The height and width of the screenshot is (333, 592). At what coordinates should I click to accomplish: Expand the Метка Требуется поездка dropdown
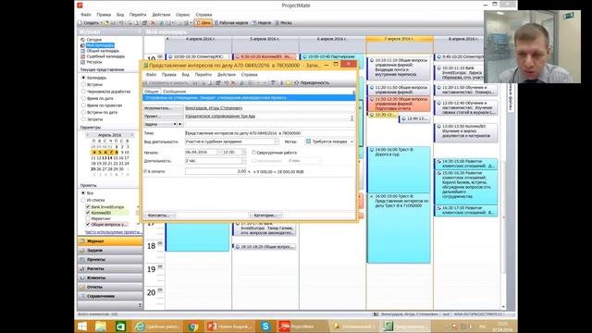pyautogui.click(x=351, y=142)
